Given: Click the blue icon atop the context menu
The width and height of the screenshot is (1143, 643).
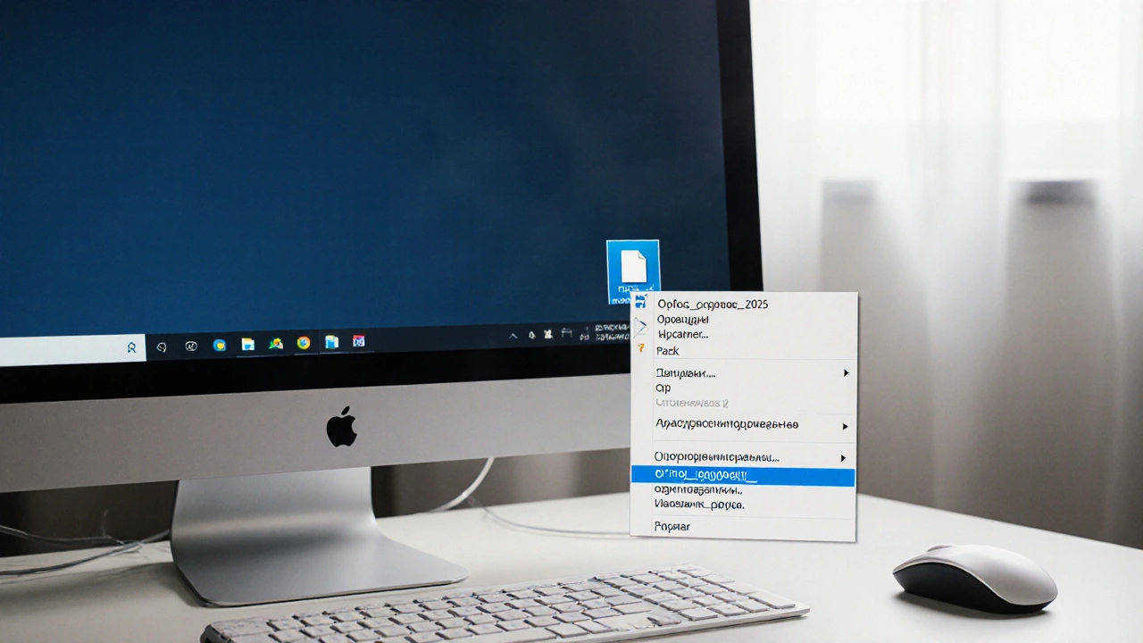Looking at the screenshot, I should tap(640, 303).
